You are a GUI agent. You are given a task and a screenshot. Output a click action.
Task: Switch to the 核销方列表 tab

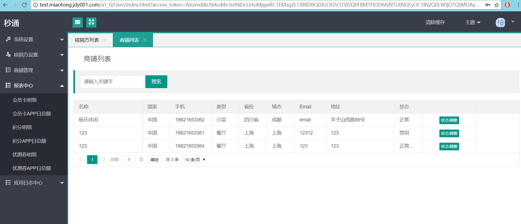(87, 40)
